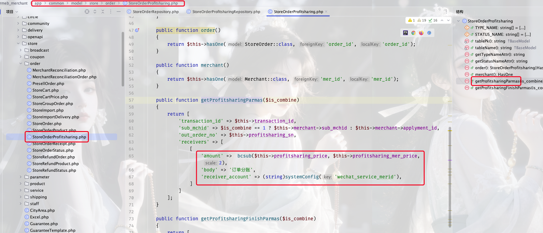Collapse StoreOrderProfitsharing node in structure panel

pyautogui.click(x=458, y=21)
